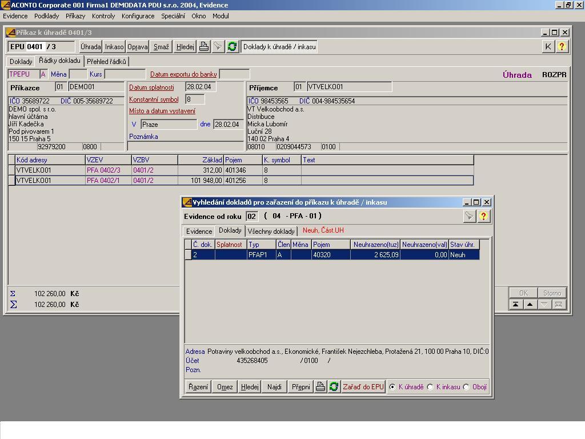Choose the 'Obojí' radio option
The height and width of the screenshot is (439, 585).
467,387
